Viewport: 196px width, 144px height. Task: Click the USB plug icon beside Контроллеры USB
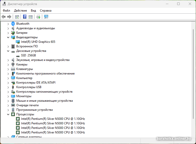pos(13,87)
